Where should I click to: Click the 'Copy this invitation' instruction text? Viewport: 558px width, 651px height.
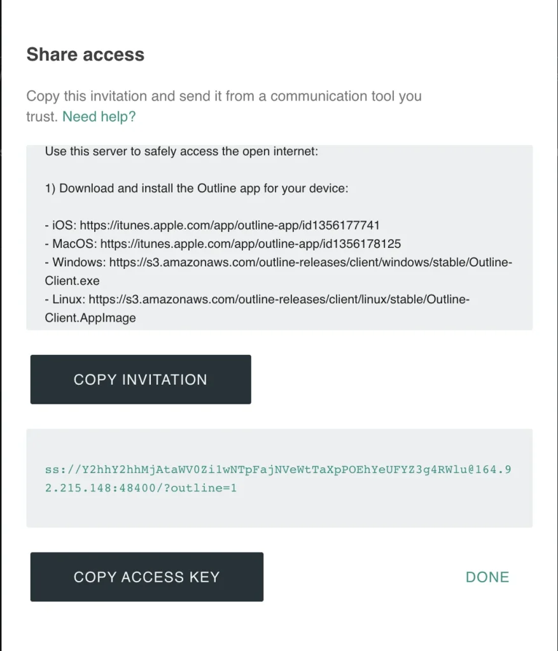click(223, 97)
